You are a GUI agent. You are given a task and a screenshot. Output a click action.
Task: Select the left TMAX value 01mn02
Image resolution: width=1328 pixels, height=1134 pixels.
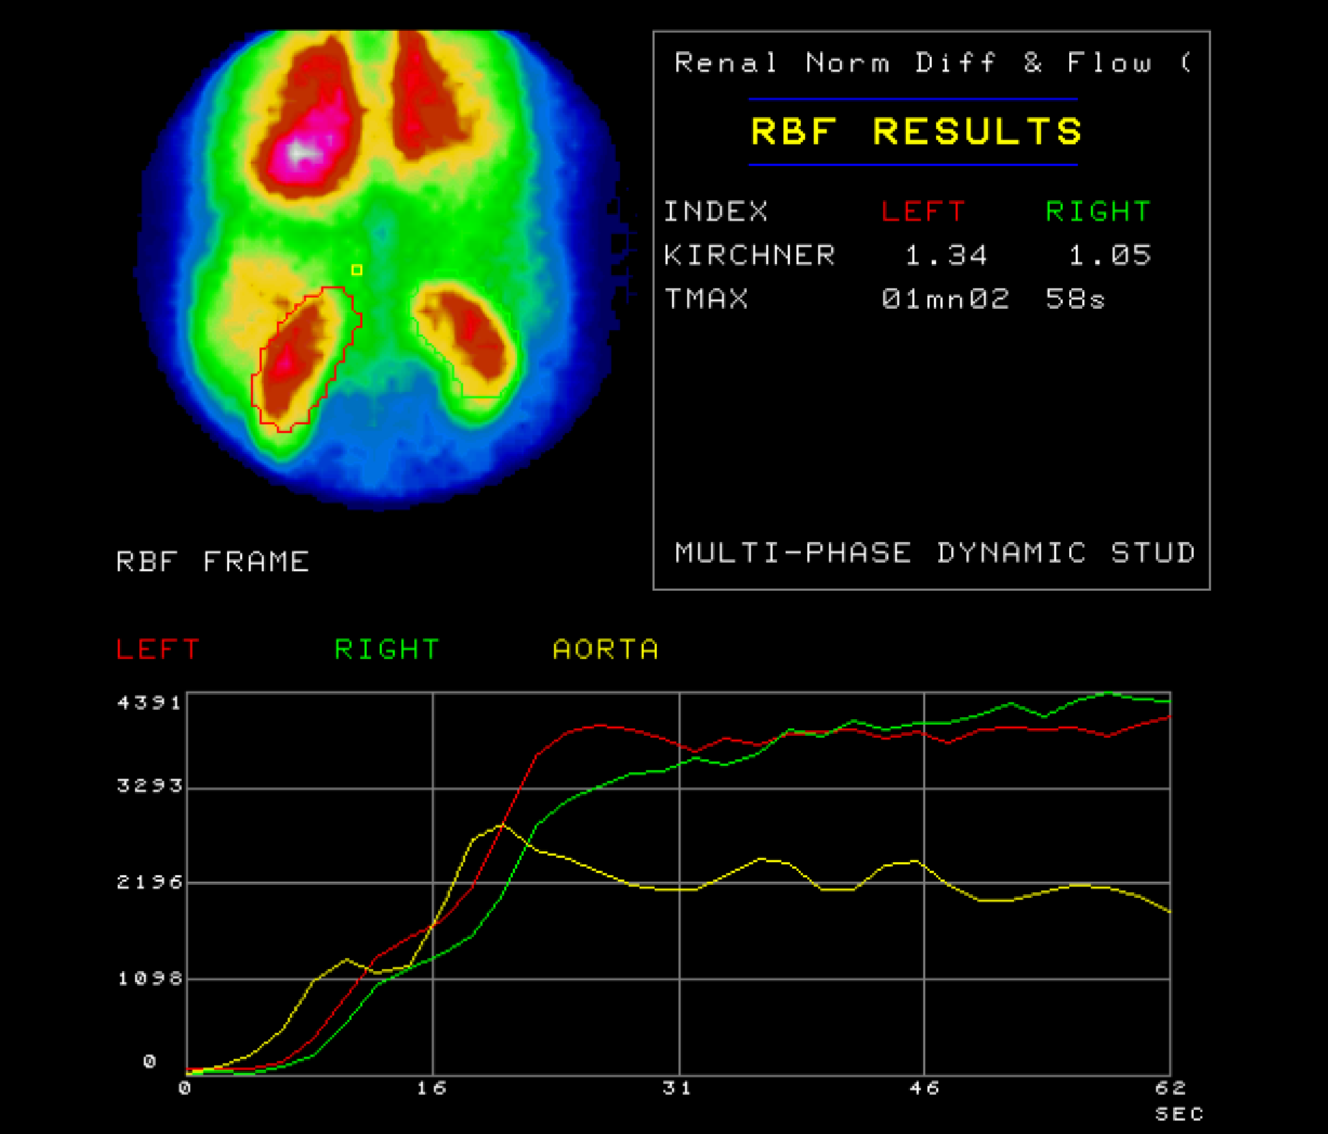click(x=945, y=298)
